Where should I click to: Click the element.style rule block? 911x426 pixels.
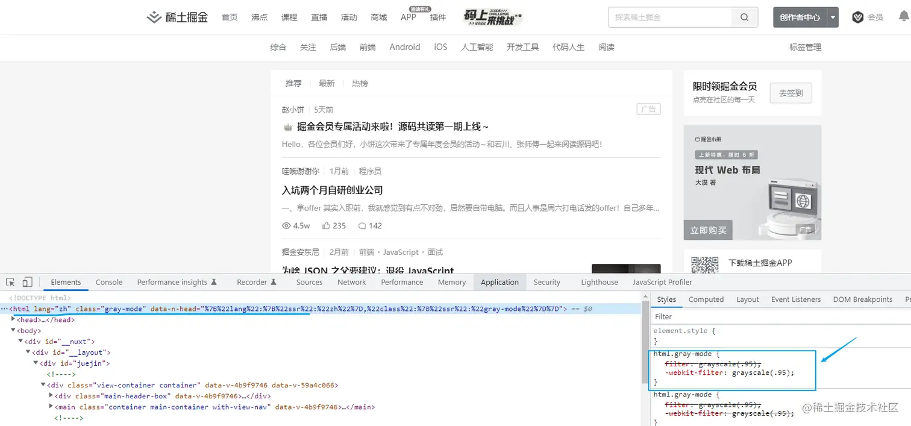[x=781, y=336]
